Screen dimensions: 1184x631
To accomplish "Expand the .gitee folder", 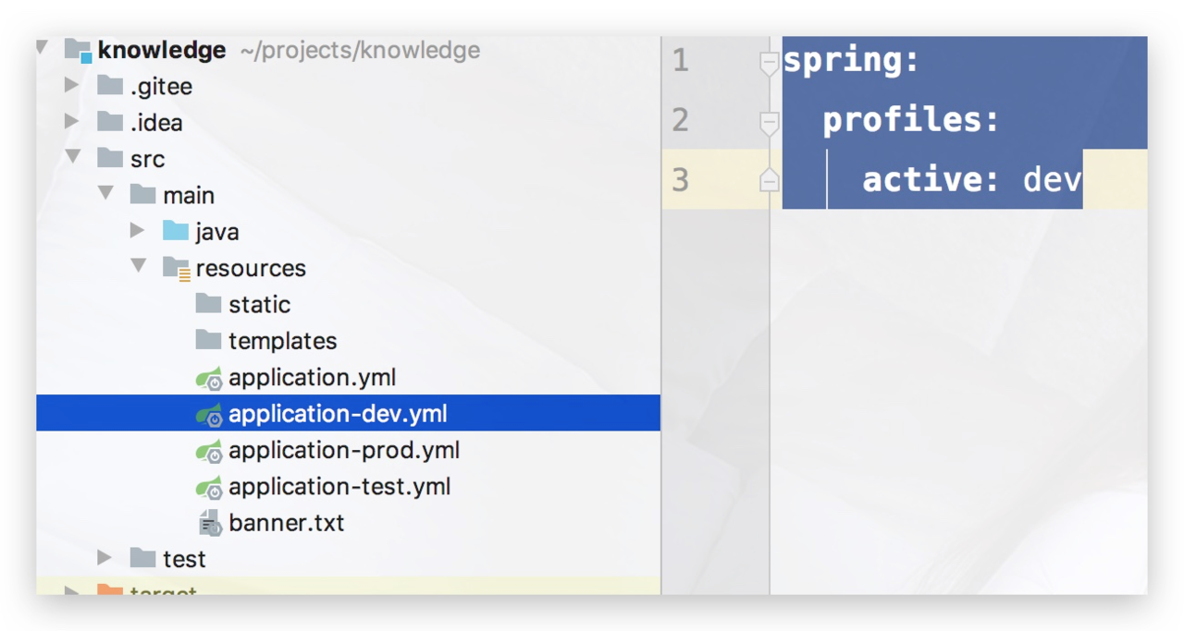I will click(72, 86).
